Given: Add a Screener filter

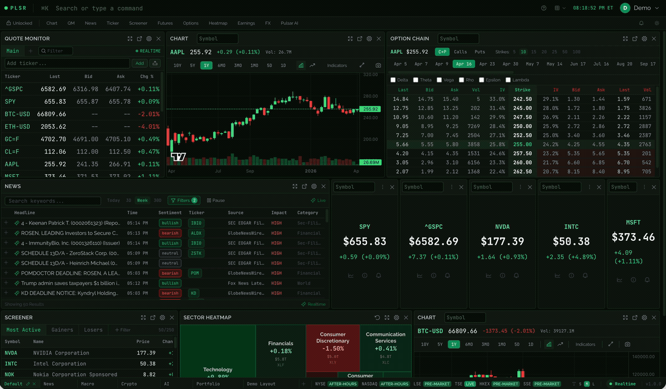Looking at the screenshot, I should coord(123,330).
